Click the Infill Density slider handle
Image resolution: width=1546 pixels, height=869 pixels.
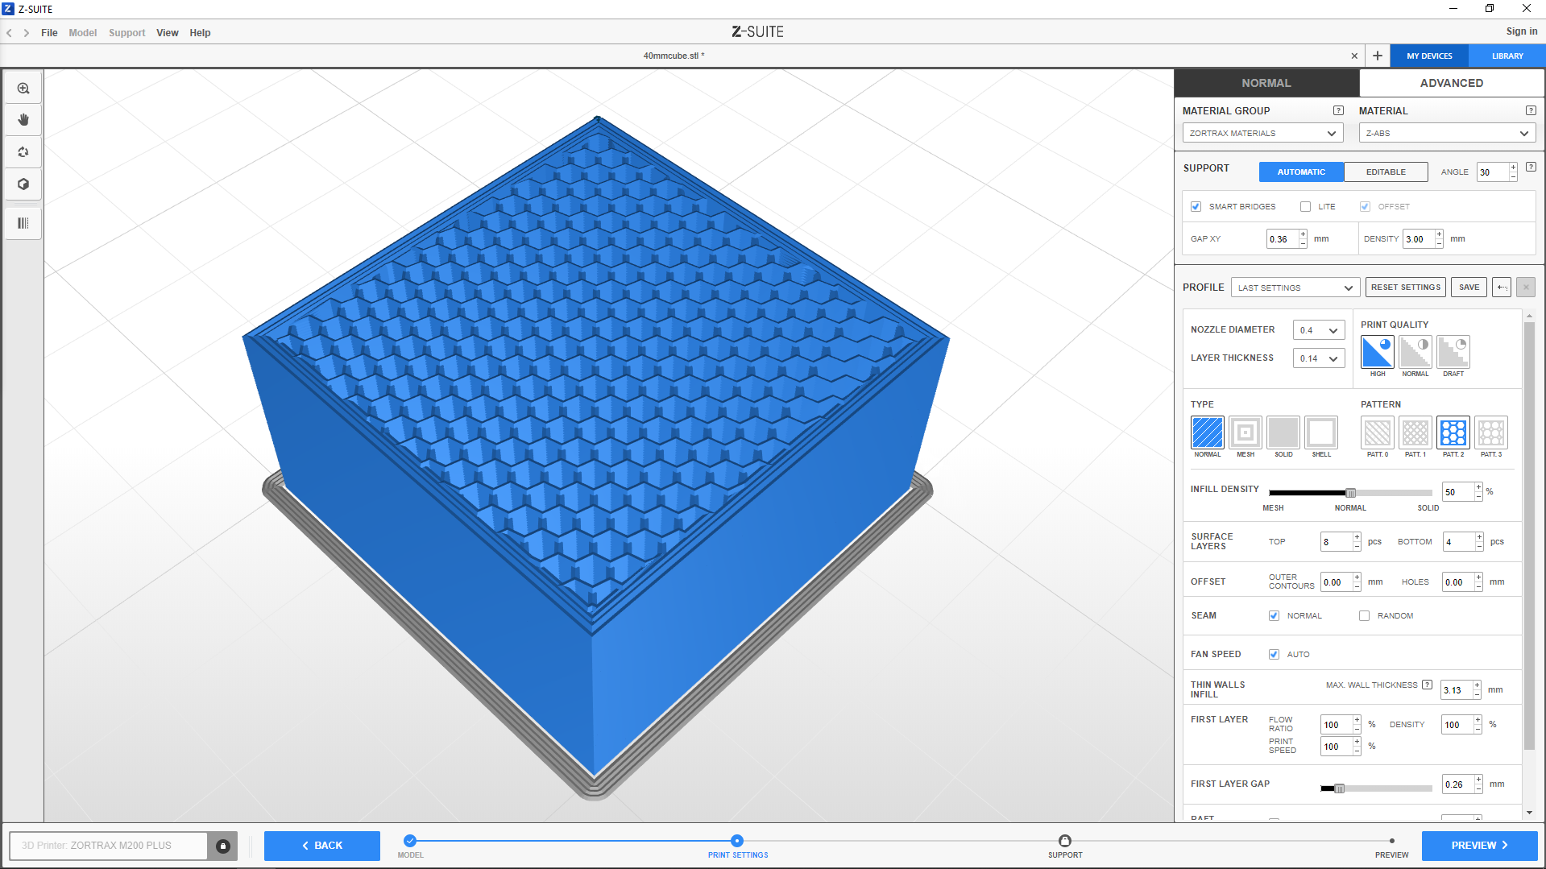click(1350, 493)
